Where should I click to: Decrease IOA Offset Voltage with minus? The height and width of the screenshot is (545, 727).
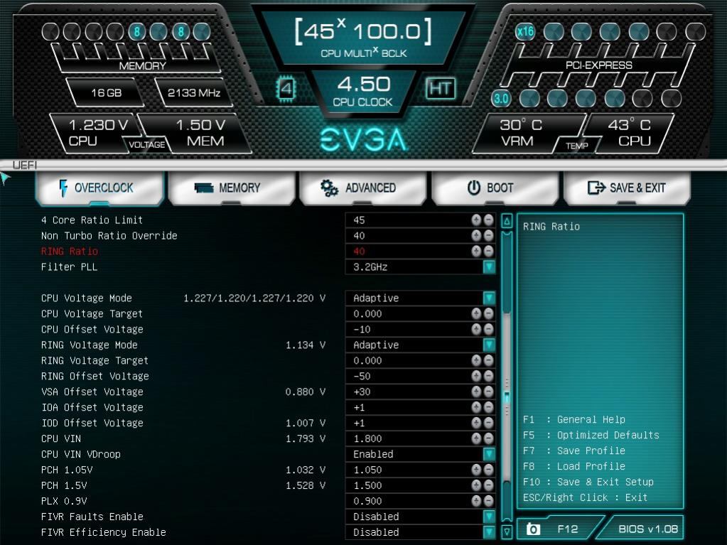click(489, 407)
